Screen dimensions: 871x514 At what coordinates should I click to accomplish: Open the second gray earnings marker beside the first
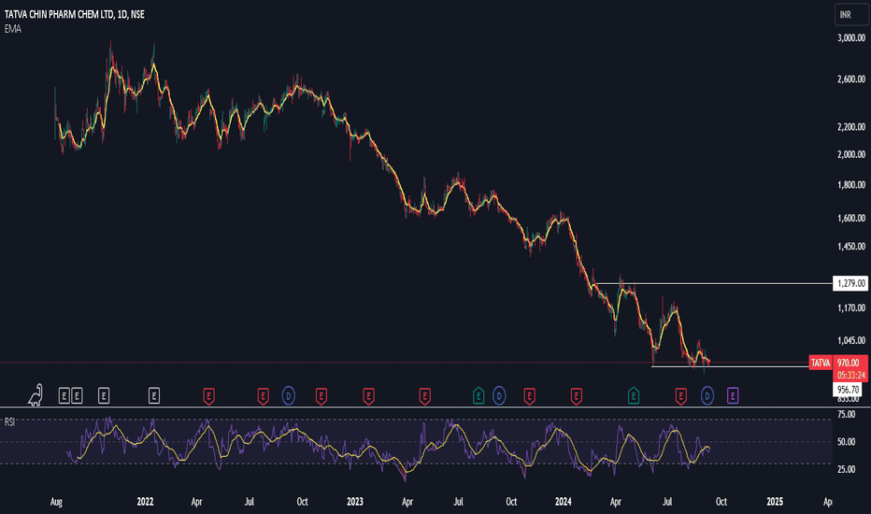[77, 396]
